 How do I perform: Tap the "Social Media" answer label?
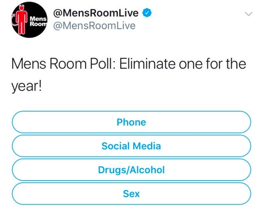tap(131, 146)
